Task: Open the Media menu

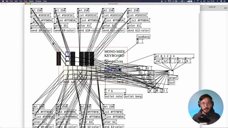Action: tap(31, 1)
